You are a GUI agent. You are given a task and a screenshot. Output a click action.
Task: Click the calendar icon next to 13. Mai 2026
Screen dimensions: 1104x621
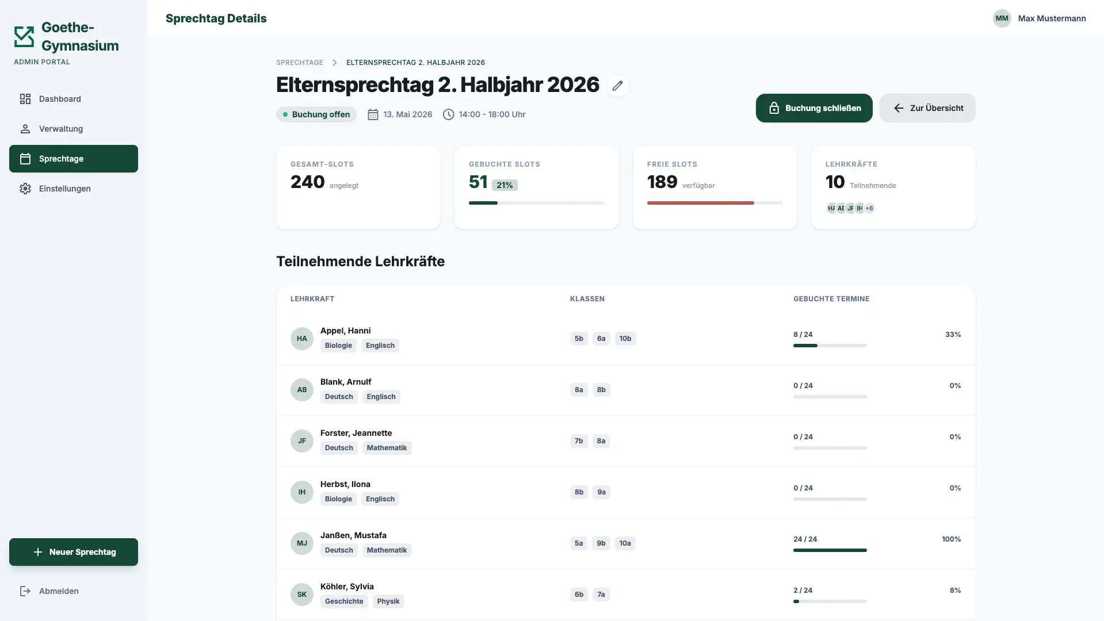[x=373, y=114]
